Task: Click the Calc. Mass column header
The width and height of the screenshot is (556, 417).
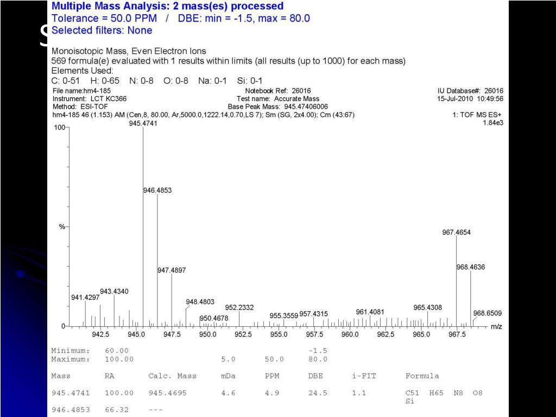Action: 172,376
